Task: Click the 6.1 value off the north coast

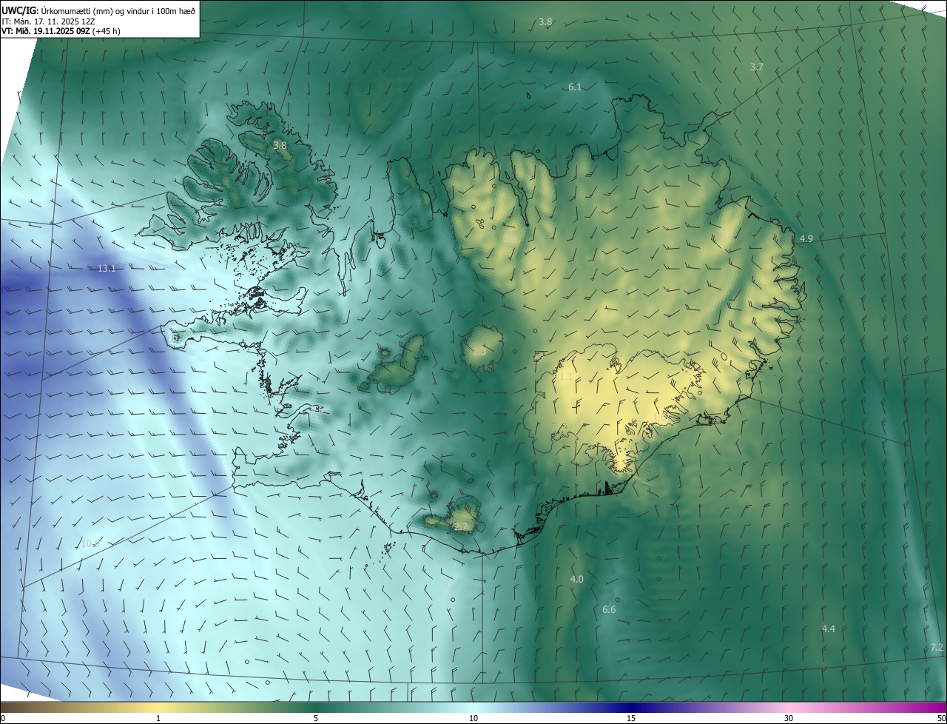Action: coord(575,87)
